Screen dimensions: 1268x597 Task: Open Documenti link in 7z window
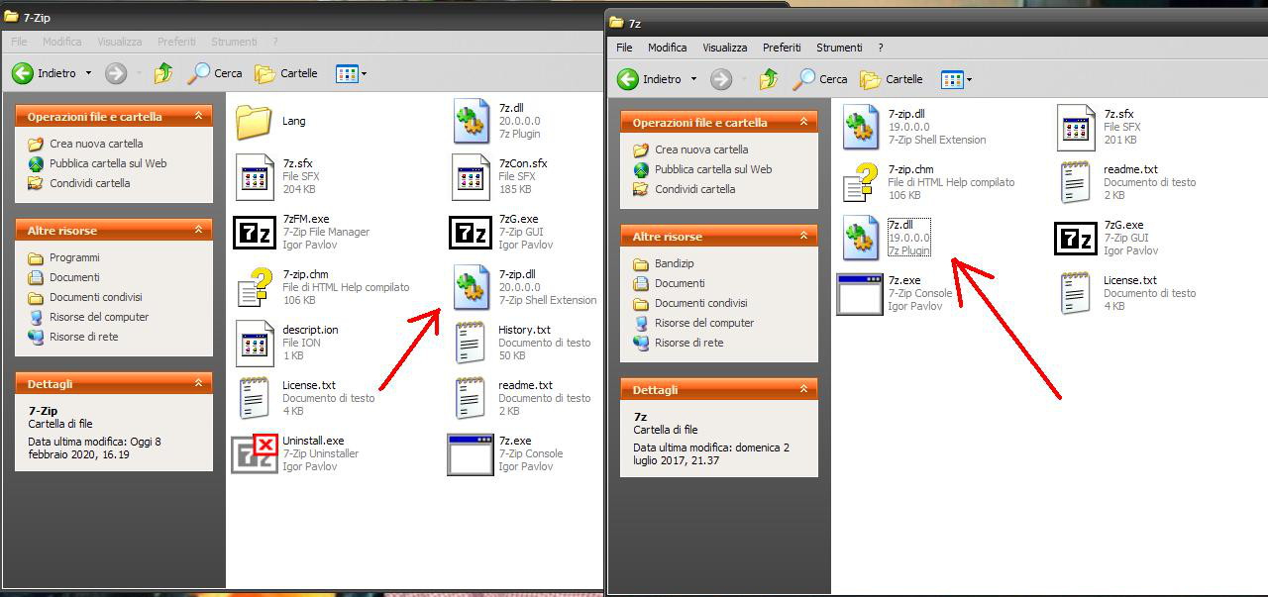669,283
